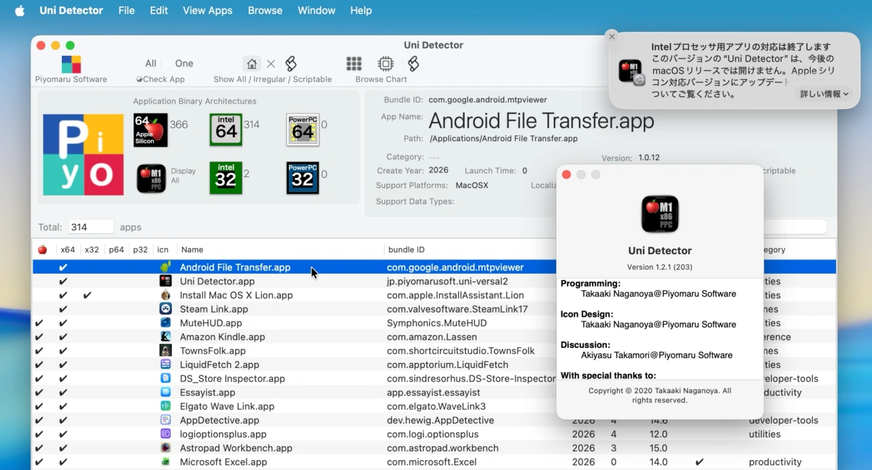
Task: Click the script icon in Browse Chart group
Action: point(413,64)
